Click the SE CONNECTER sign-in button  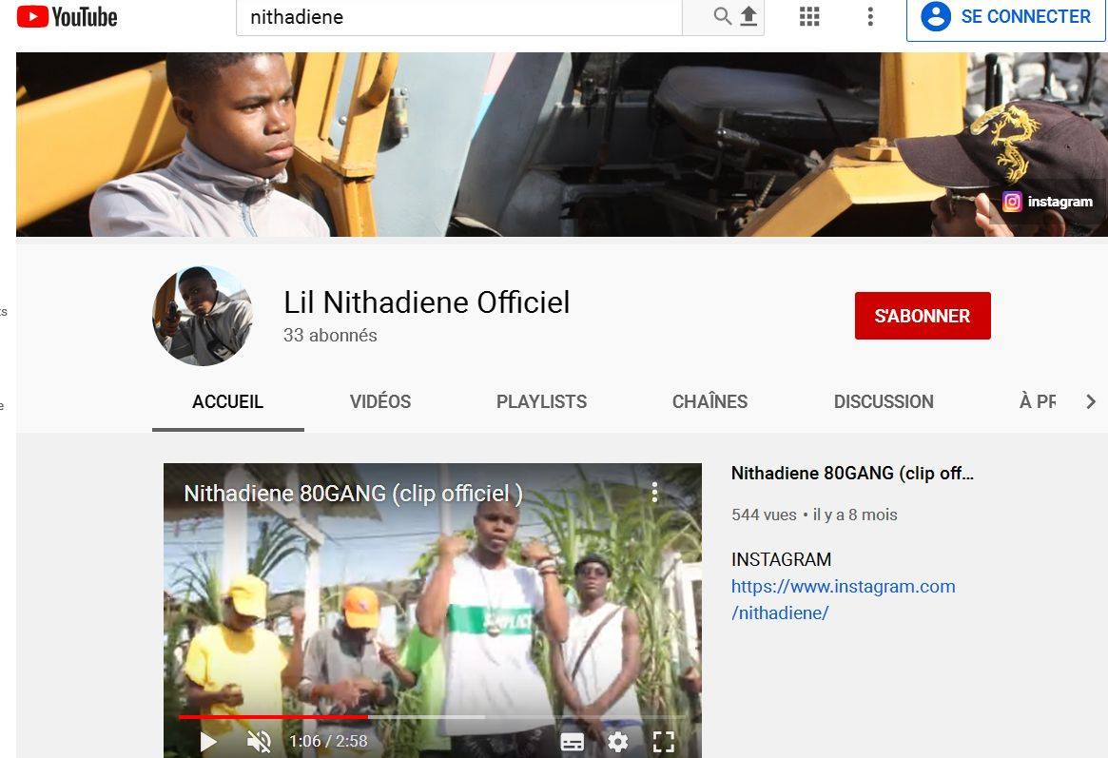1006,17
